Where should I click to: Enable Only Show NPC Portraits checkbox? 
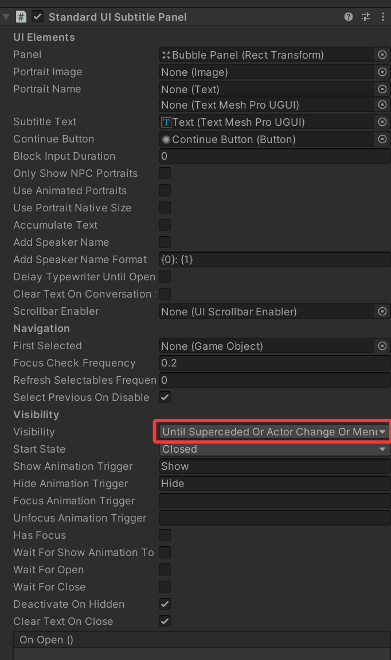pyautogui.click(x=165, y=173)
